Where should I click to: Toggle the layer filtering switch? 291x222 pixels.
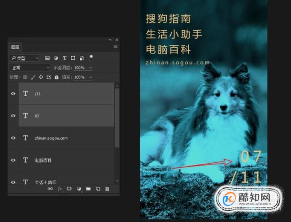91,58
